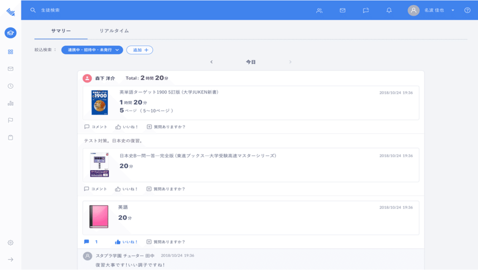Toggle いいね！ on the 英語 study record
The image size is (478, 270).
tap(126, 241)
